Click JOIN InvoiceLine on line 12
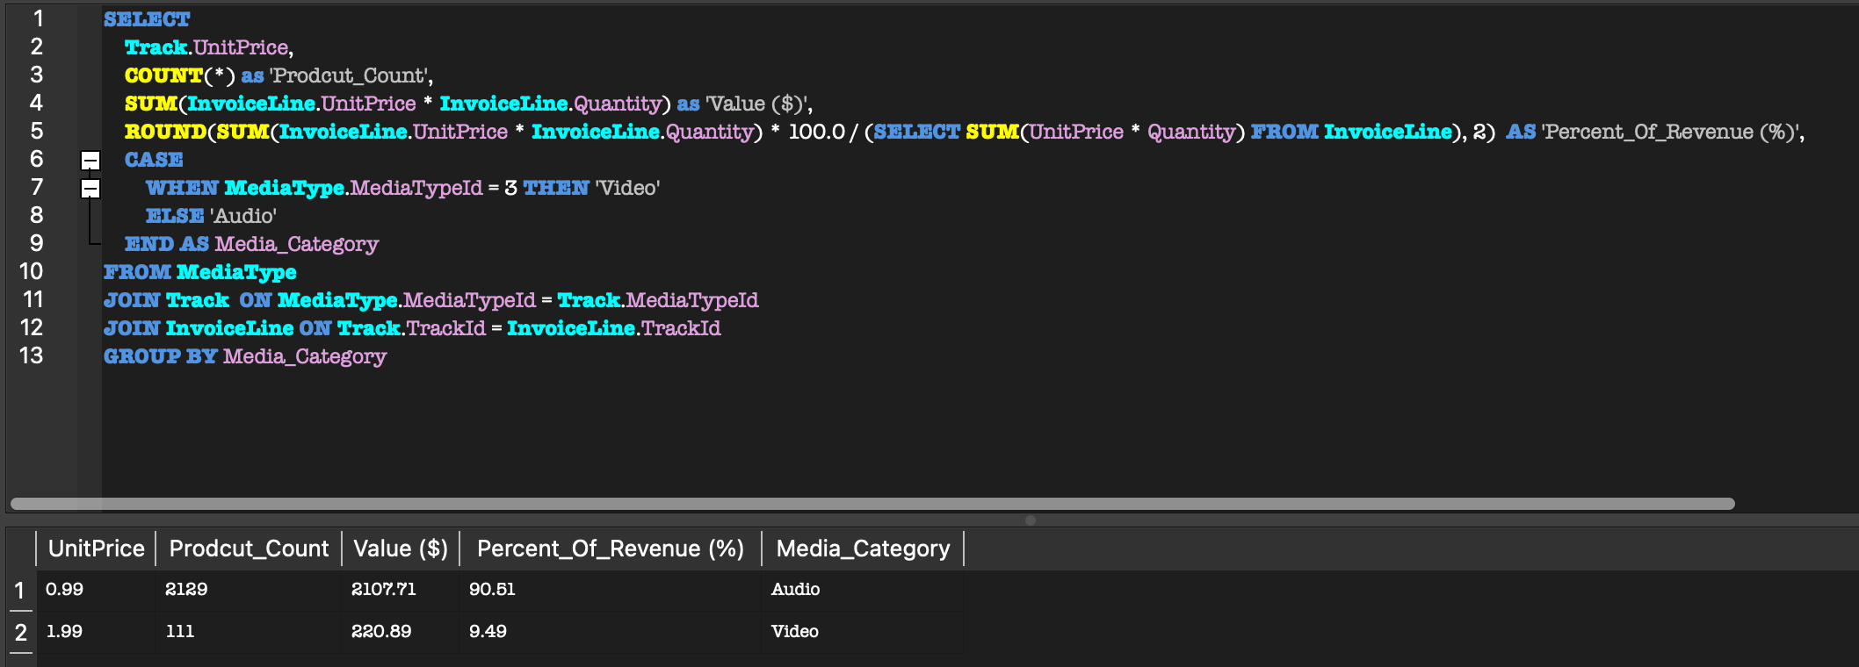 coord(198,328)
